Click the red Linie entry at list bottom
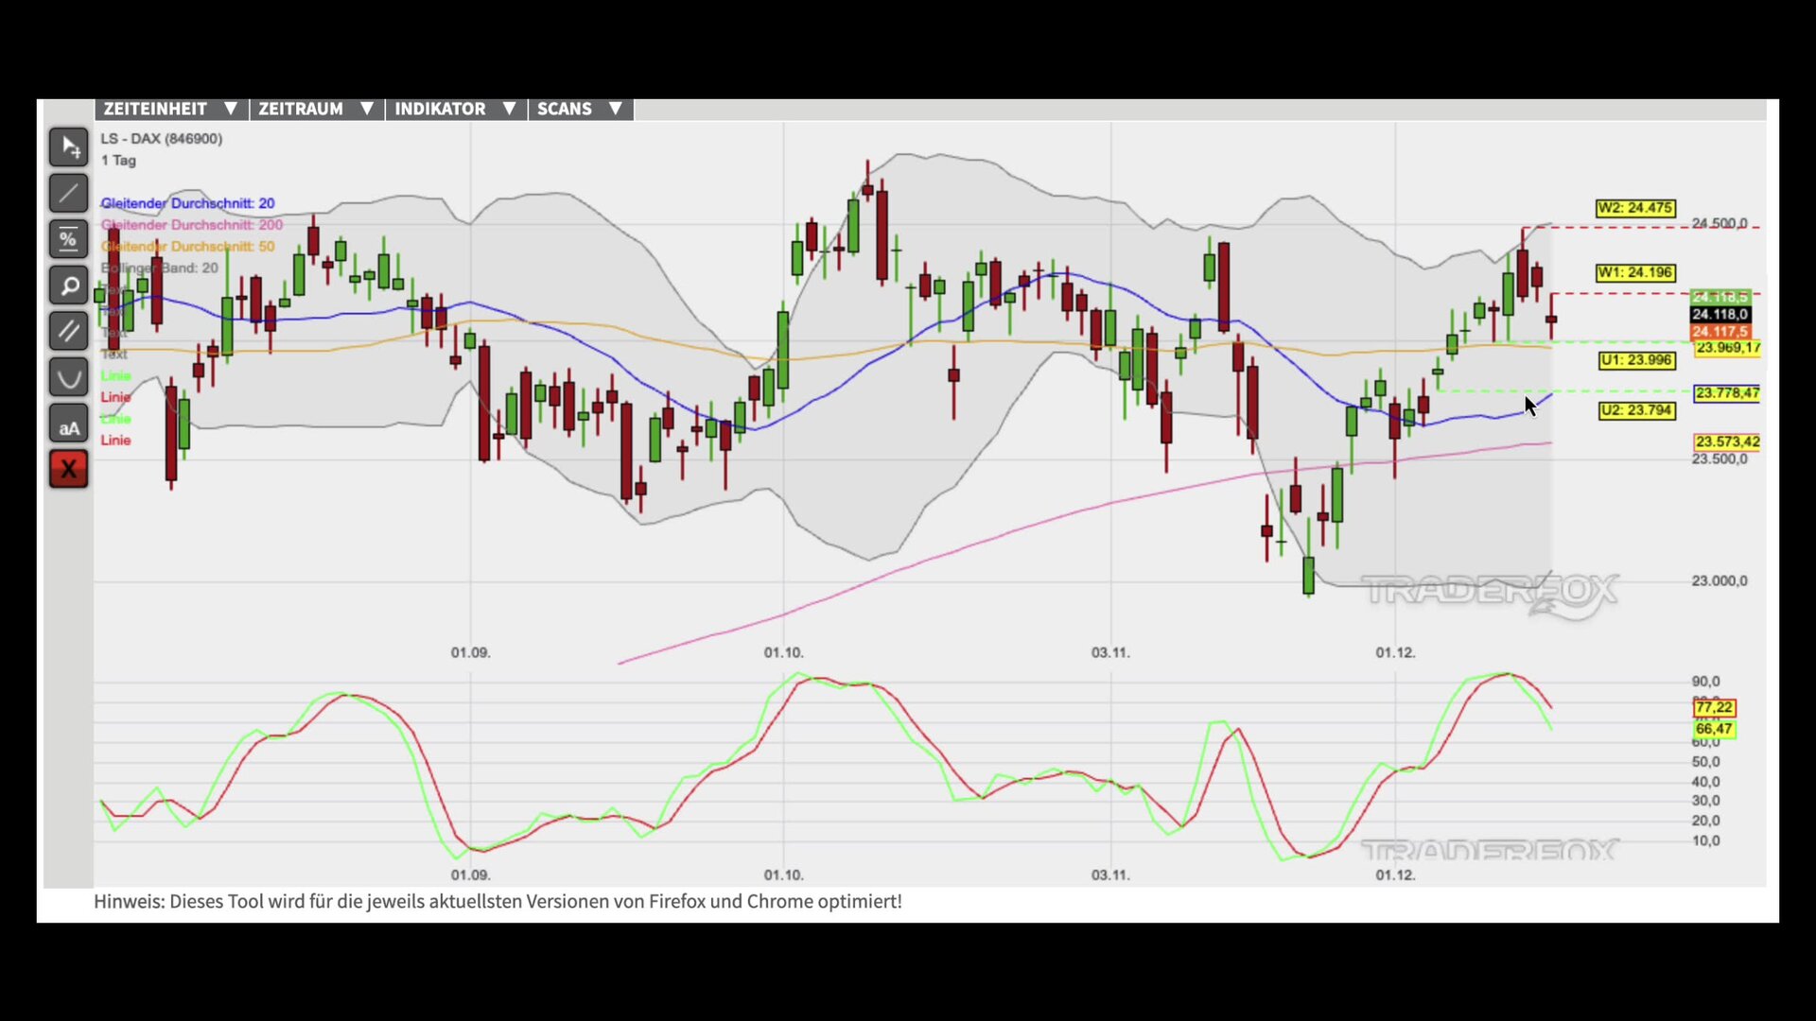The width and height of the screenshot is (1816, 1021). (x=115, y=441)
